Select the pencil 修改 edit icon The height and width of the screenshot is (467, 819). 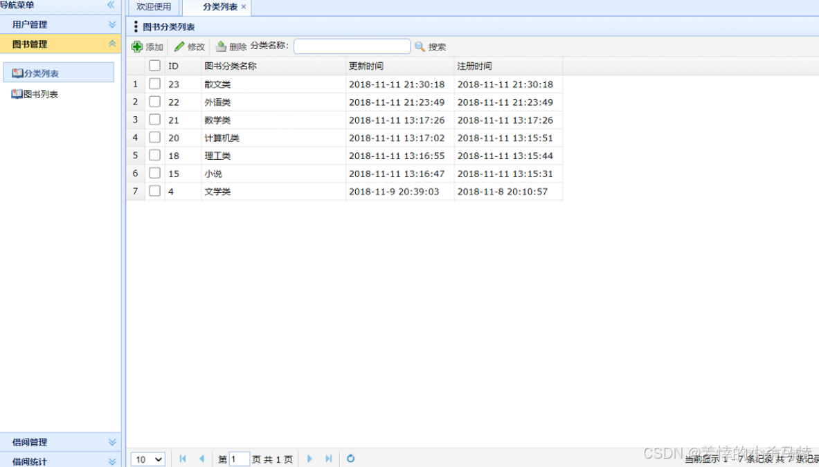(x=179, y=46)
